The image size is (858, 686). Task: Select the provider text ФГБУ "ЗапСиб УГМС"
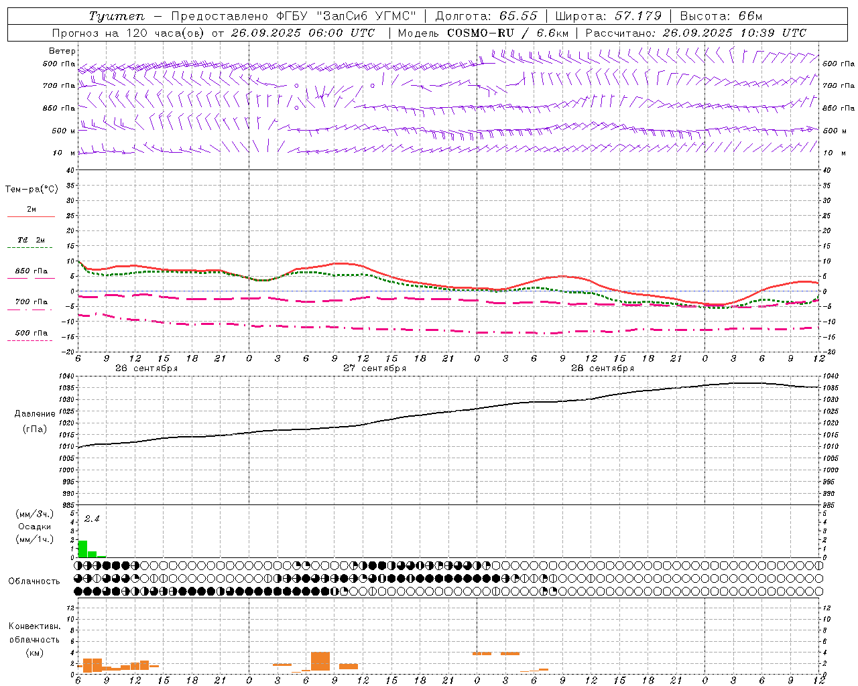(347, 16)
